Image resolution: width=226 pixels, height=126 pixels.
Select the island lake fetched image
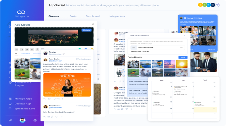click(x=145, y=64)
